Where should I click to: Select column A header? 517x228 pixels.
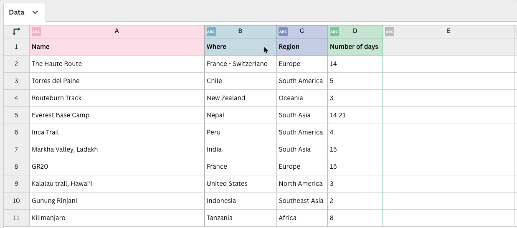(117, 31)
